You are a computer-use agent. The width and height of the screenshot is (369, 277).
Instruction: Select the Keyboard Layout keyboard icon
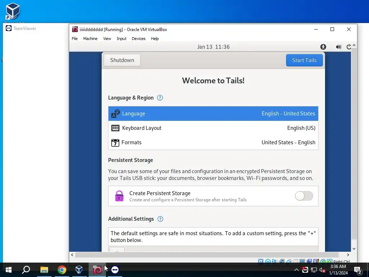click(115, 128)
